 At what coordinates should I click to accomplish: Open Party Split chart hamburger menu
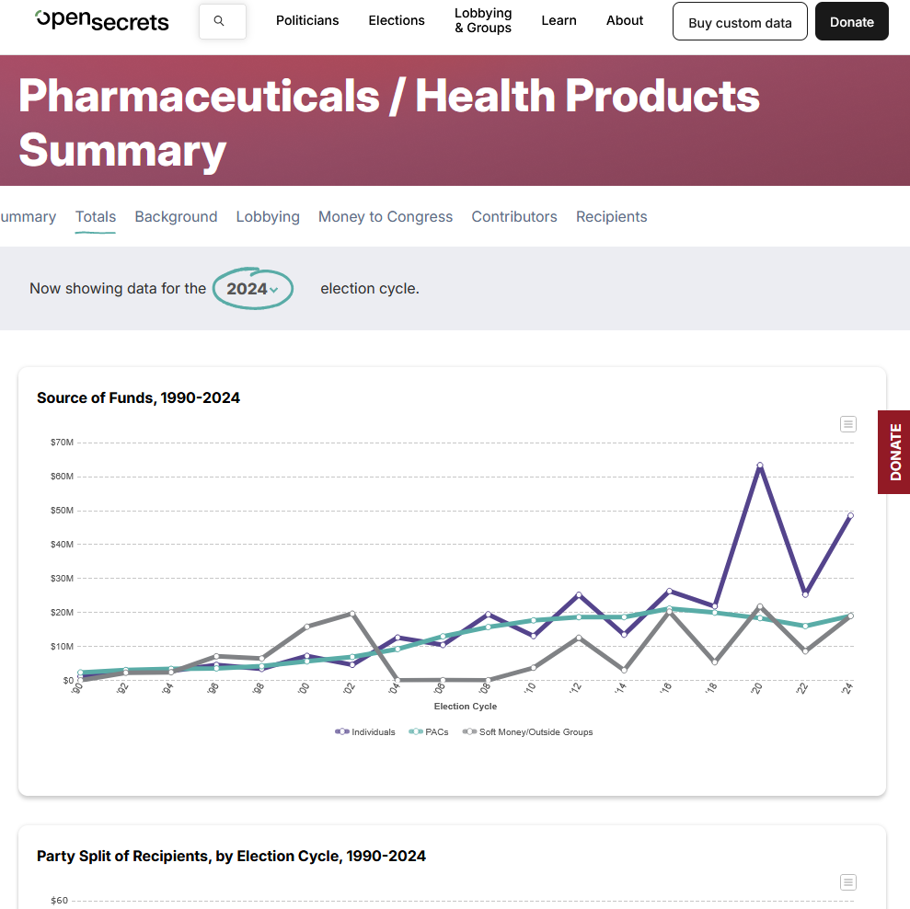pos(848,882)
